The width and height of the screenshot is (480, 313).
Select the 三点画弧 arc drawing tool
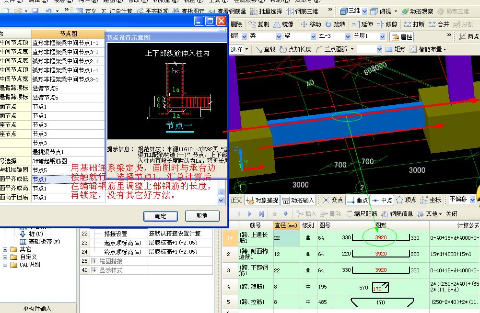click(335, 49)
